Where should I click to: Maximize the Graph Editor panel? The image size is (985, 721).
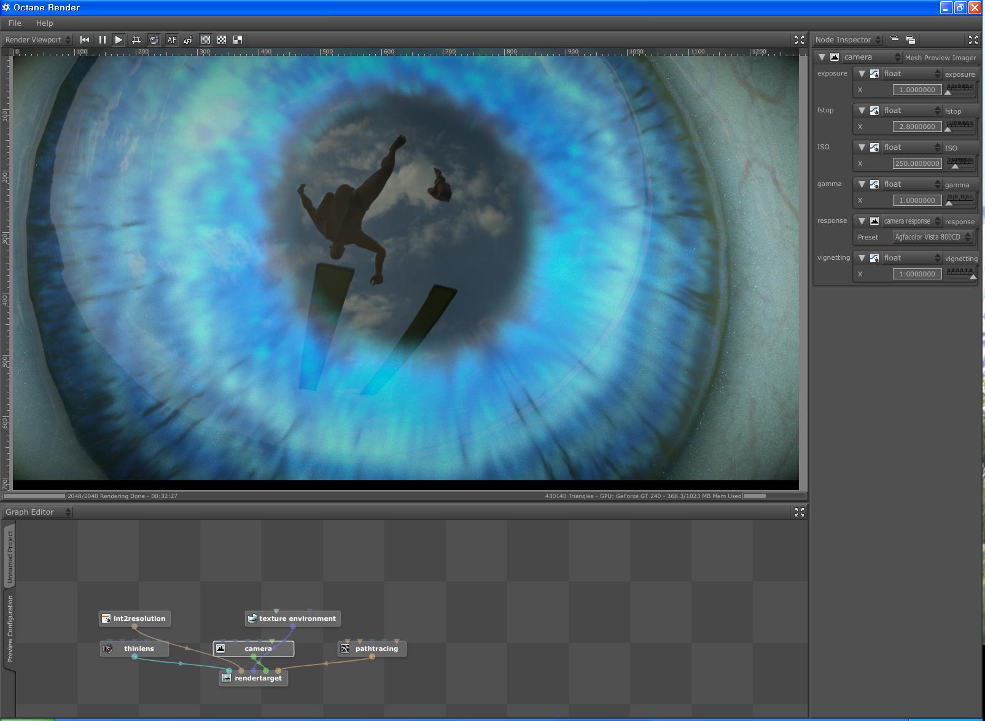click(800, 512)
